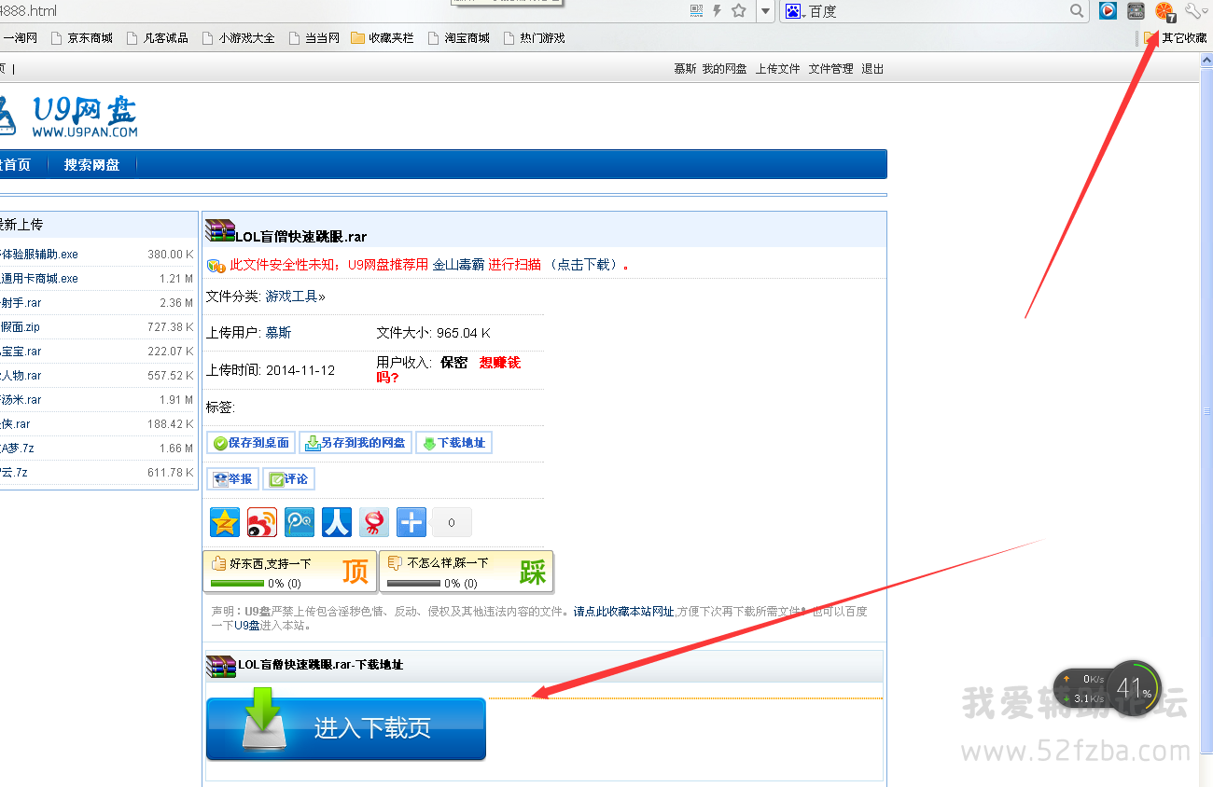Open more share options plus icon

click(x=411, y=522)
